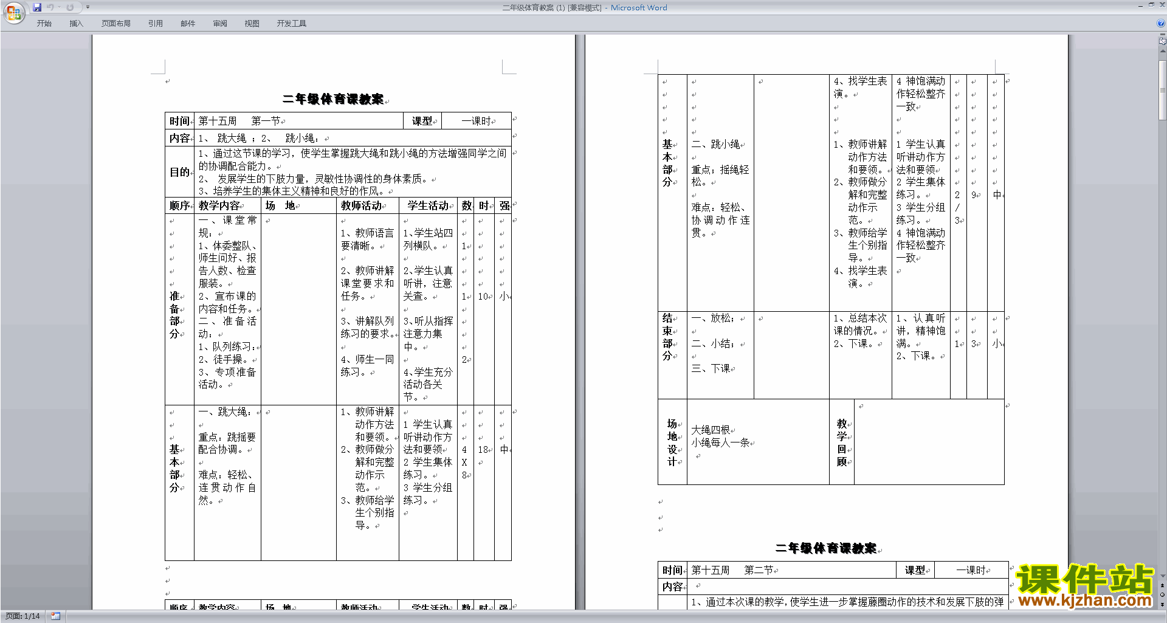Click the 一、课堂常规 text
The image size is (1167, 623).
pyautogui.click(x=227, y=226)
